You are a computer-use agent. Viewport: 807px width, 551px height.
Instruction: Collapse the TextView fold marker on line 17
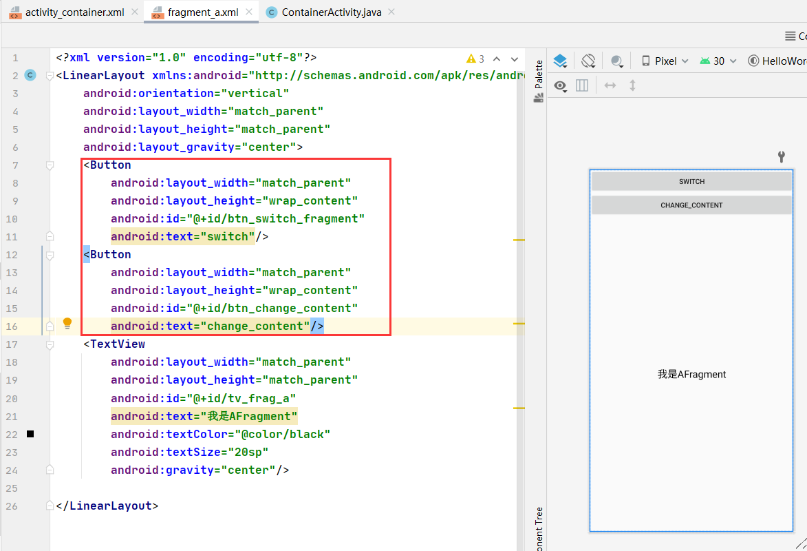click(x=50, y=345)
